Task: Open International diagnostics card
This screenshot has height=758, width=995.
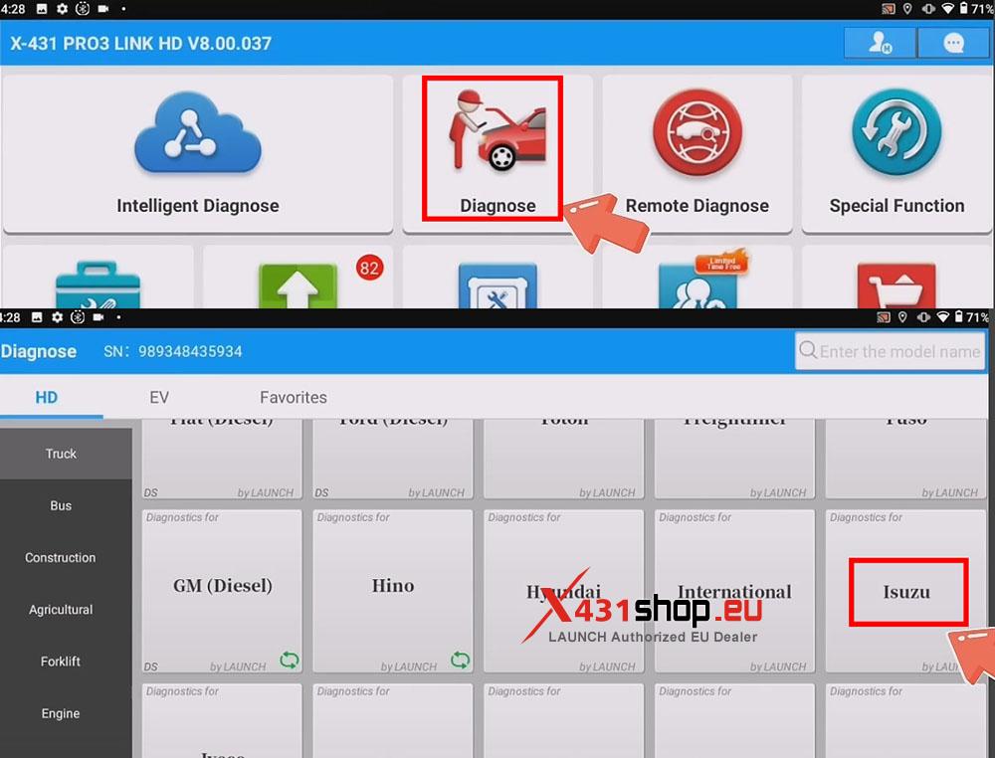Action: click(x=734, y=591)
